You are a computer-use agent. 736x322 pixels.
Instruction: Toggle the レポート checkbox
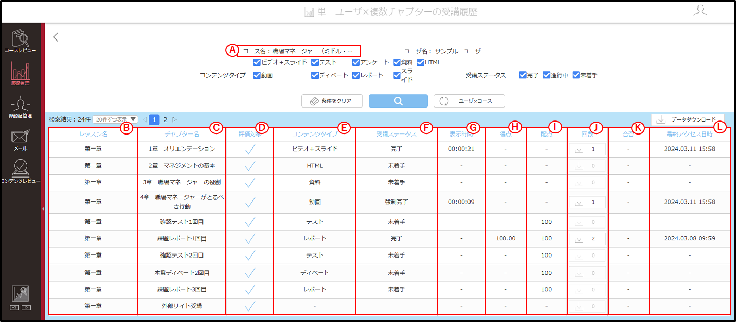[x=356, y=75]
